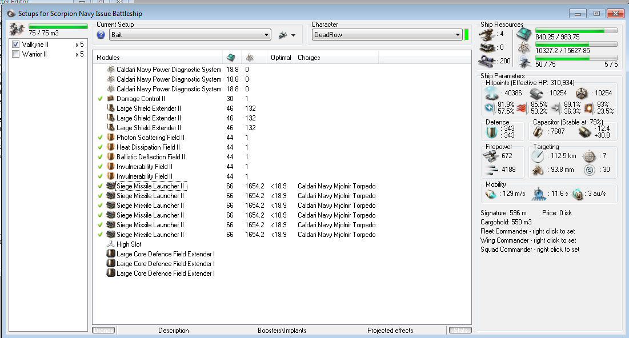Uncheck the Valkyrie II drone checkbox

[15, 45]
